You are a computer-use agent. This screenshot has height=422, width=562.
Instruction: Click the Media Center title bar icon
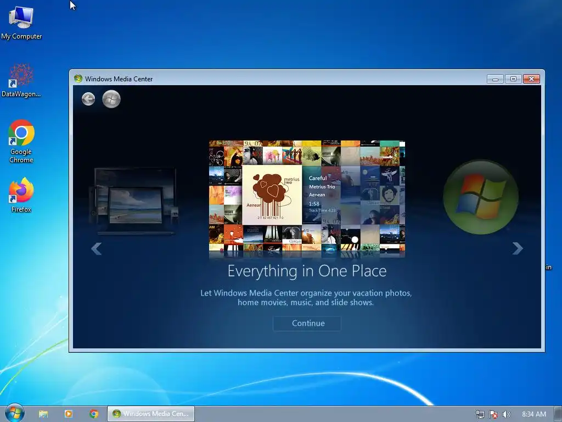(x=78, y=79)
